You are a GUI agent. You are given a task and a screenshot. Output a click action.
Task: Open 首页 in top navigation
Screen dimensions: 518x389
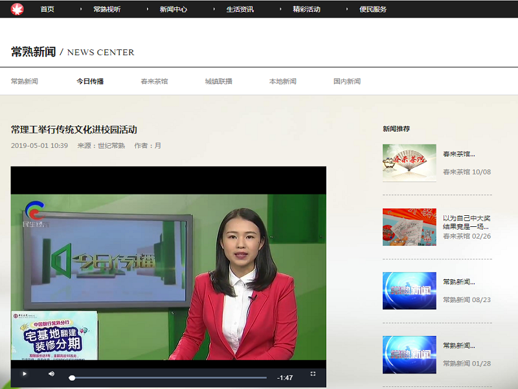click(47, 9)
